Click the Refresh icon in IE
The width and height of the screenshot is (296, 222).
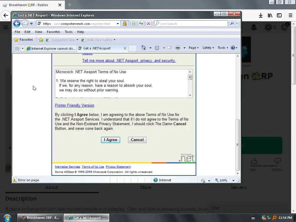point(141,23)
